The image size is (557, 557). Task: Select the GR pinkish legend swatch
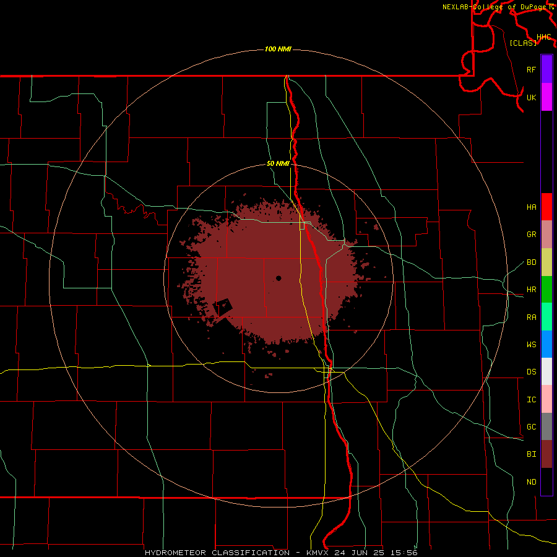coord(546,235)
